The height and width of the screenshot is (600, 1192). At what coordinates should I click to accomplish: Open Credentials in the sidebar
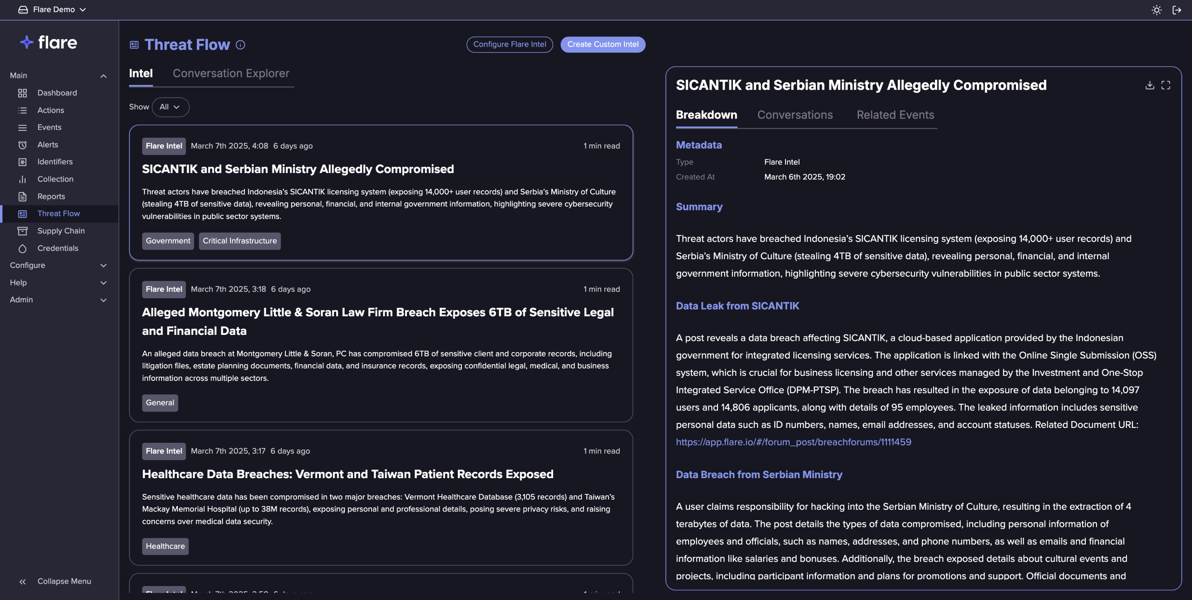coord(57,248)
